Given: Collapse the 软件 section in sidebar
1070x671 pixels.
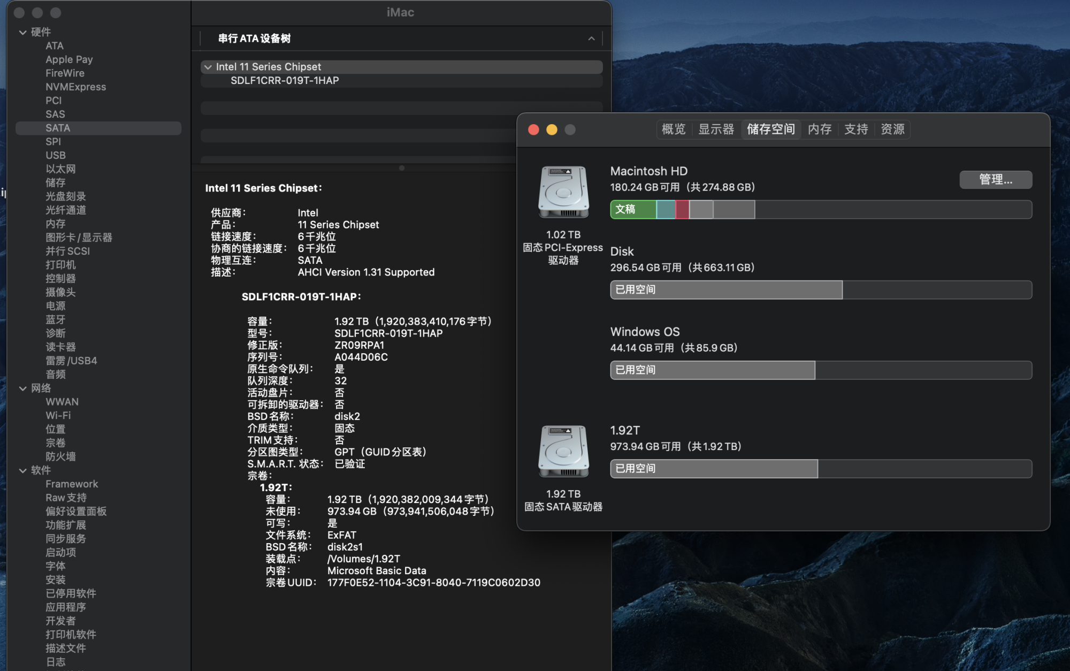Looking at the screenshot, I should click(x=23, y=470).
